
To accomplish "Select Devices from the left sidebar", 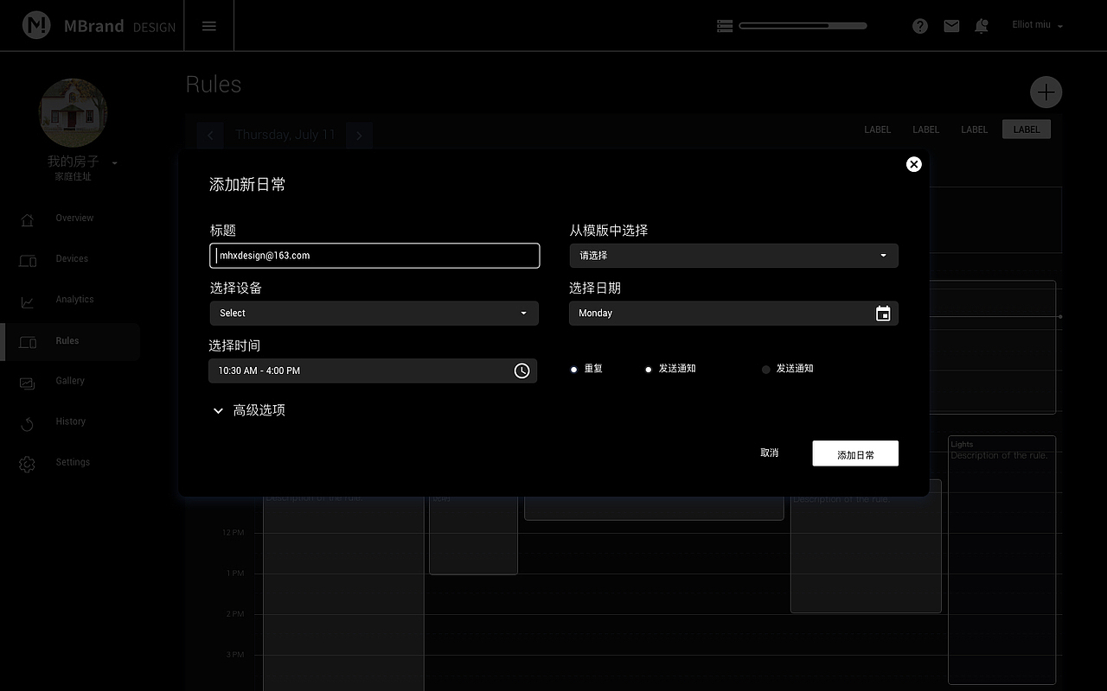I will pos(72,258).
